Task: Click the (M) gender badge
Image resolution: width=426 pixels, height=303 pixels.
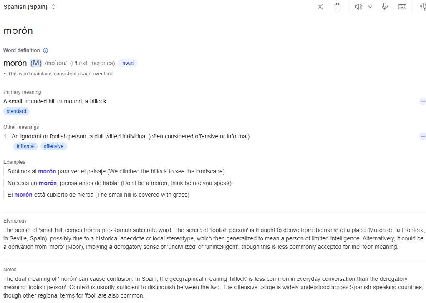Action: [36, 63]
